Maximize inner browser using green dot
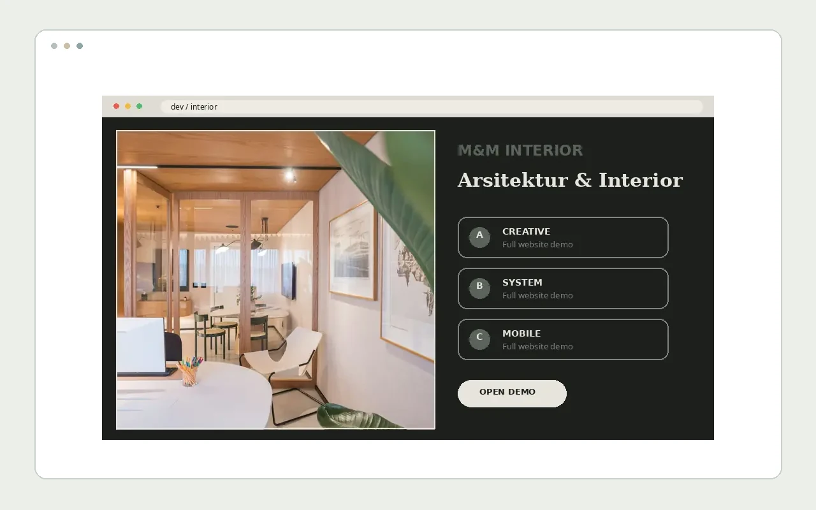This screenshot has height=510, width=816. (139, 106)
